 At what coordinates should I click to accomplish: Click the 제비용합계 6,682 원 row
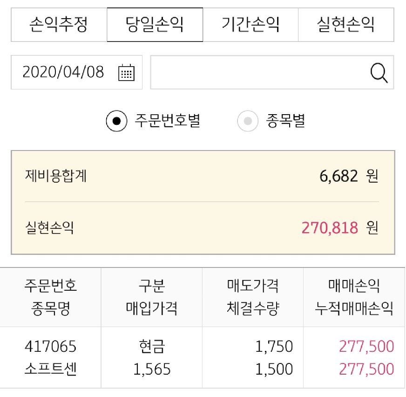pos(202,177)
